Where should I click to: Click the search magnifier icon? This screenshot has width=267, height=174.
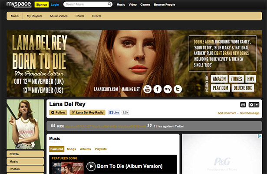(x=109, y=4)
